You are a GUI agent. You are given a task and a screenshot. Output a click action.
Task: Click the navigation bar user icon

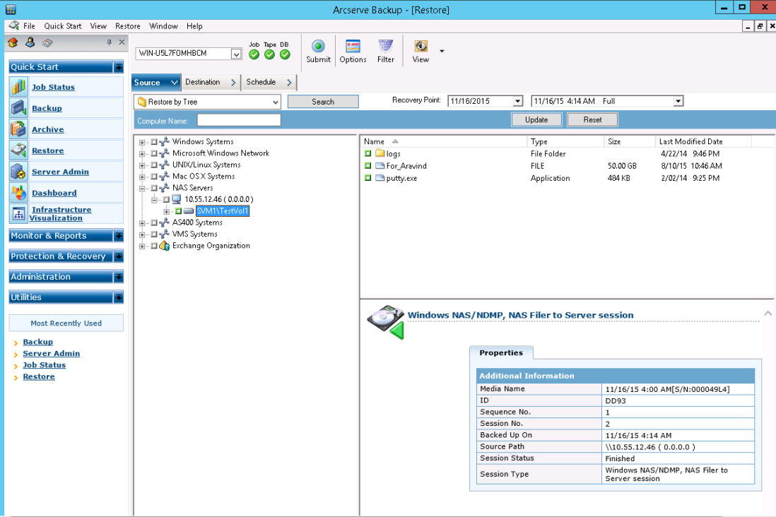click(x=30, y=42)
